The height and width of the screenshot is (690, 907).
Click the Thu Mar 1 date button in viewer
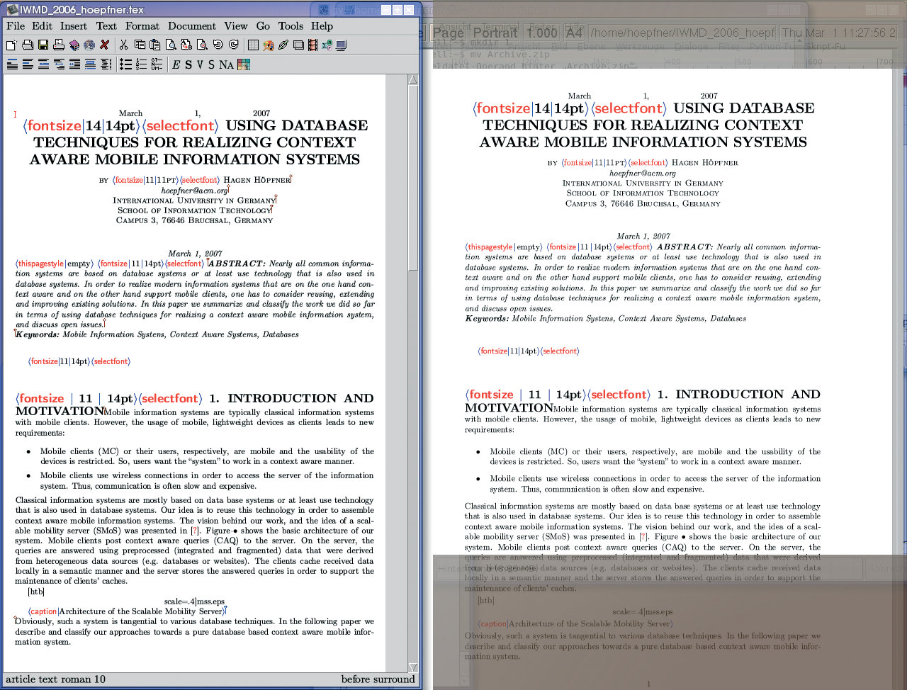click(x=839, y=33)
